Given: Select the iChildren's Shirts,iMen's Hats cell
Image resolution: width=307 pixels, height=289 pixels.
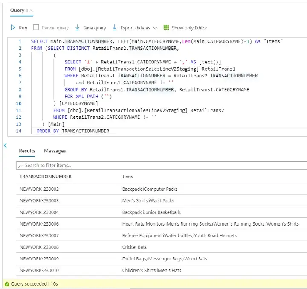Looking at the screenshot, I should (151, 270).
